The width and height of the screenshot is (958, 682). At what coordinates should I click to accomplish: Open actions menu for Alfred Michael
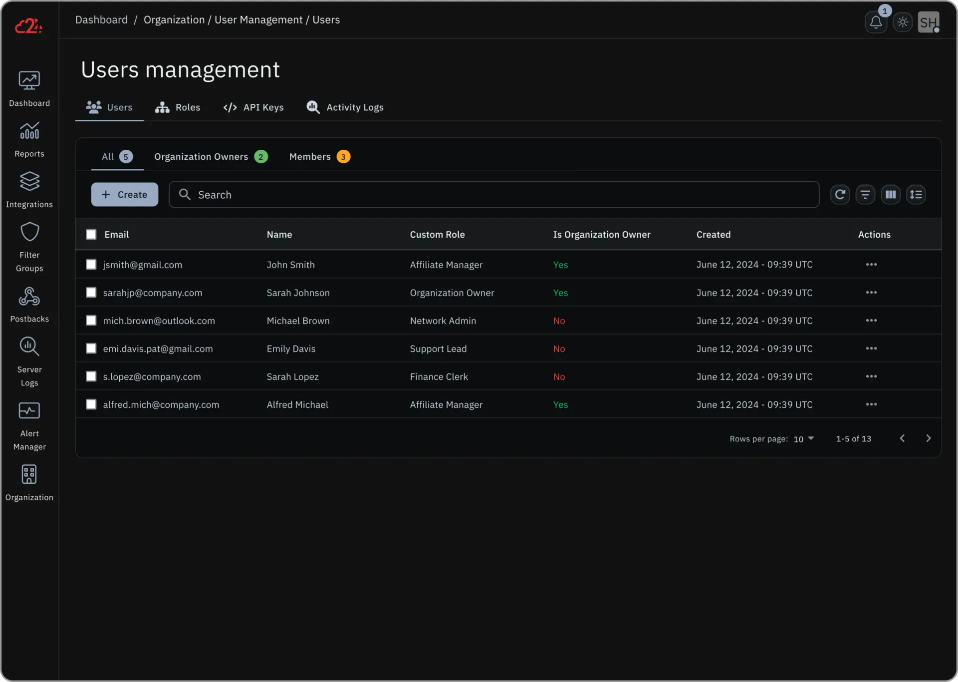[871, 404]
